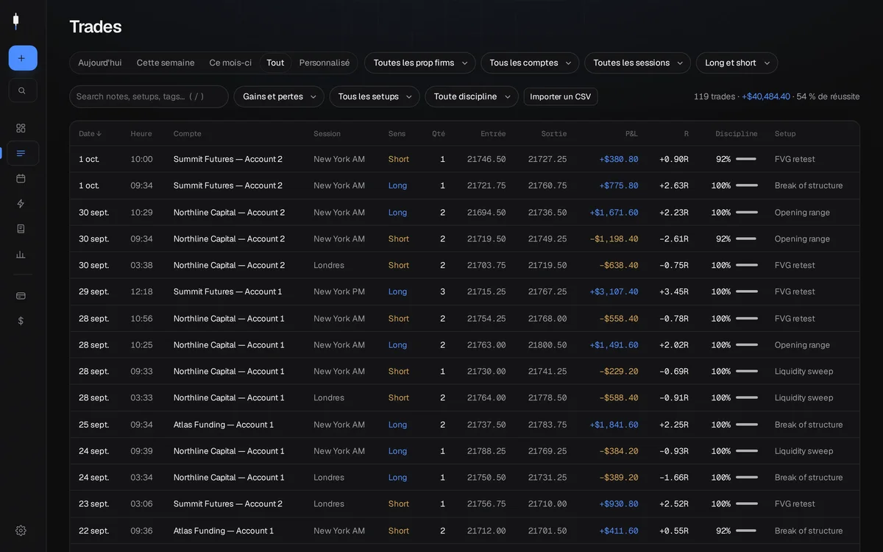Click the Heure column header
Viewport: 883px width, 552px height.
click(x=141, y=134)
